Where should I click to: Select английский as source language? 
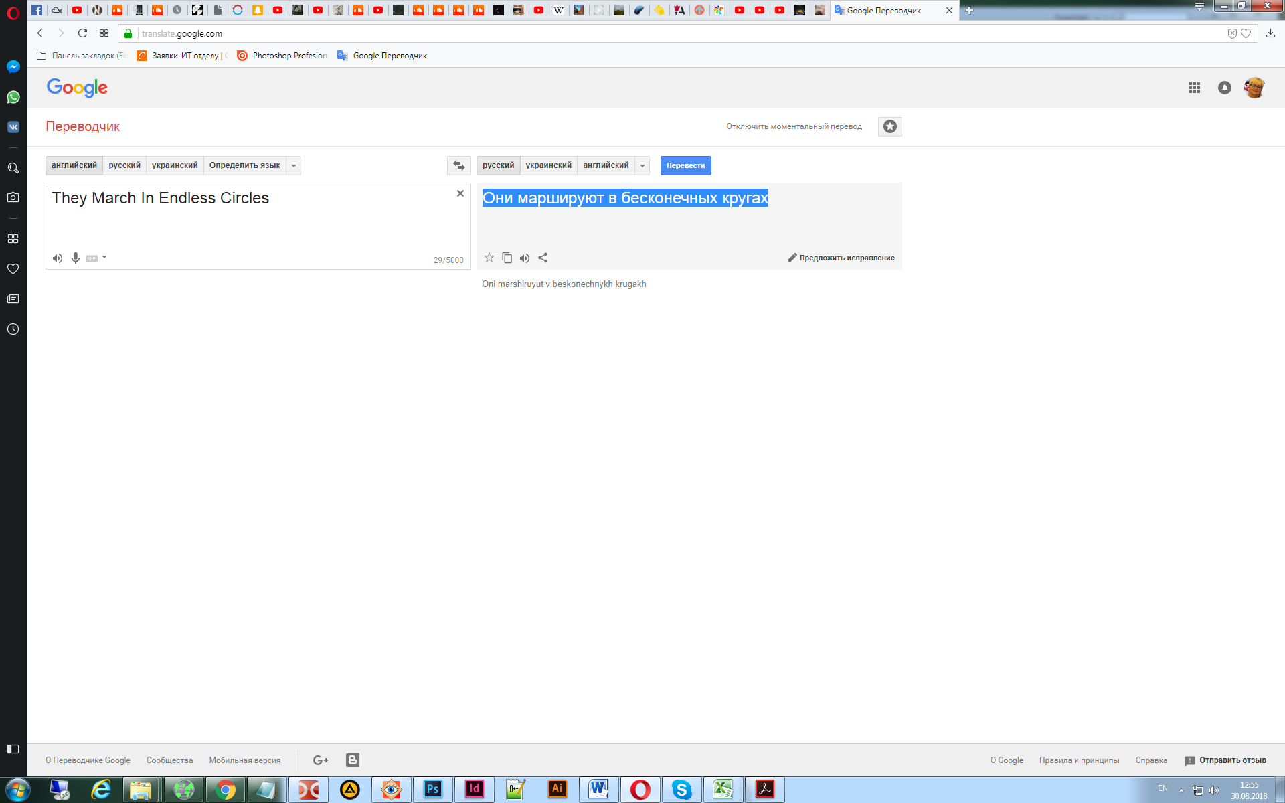point(74,165)
